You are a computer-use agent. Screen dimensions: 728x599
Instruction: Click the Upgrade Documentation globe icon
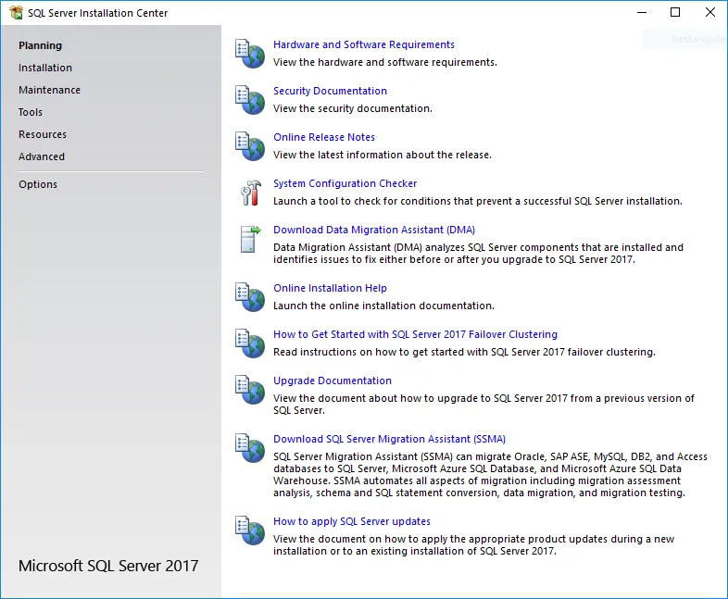click(x=250, y=390)
